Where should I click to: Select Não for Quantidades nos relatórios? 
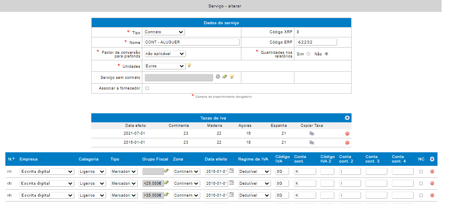tap(326, 54)
